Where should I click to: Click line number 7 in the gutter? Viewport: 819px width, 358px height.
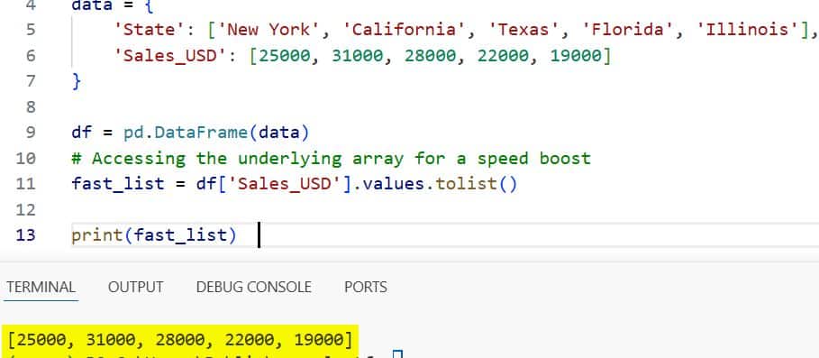31,80
